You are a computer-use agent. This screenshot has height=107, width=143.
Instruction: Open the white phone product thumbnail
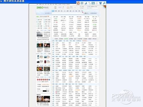click(x=38, y=57)
